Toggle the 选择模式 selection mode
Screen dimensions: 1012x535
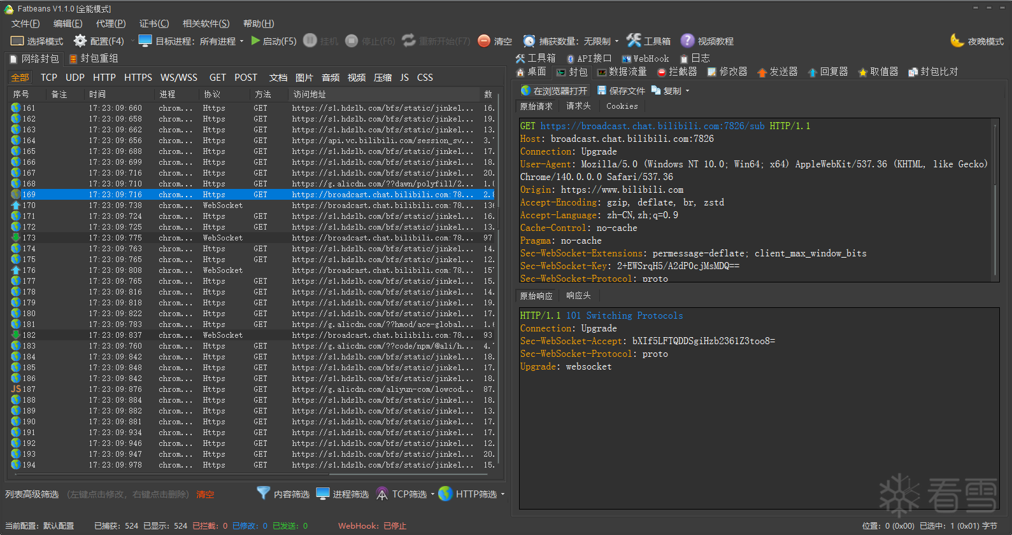click(37, 41)
